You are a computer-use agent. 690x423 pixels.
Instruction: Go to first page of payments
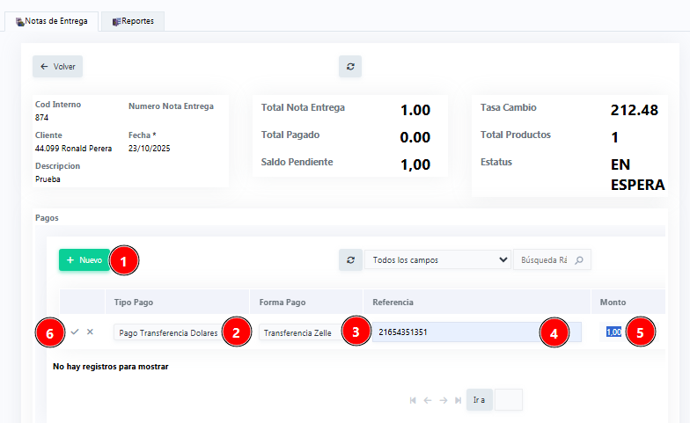(x=413, y=400)
